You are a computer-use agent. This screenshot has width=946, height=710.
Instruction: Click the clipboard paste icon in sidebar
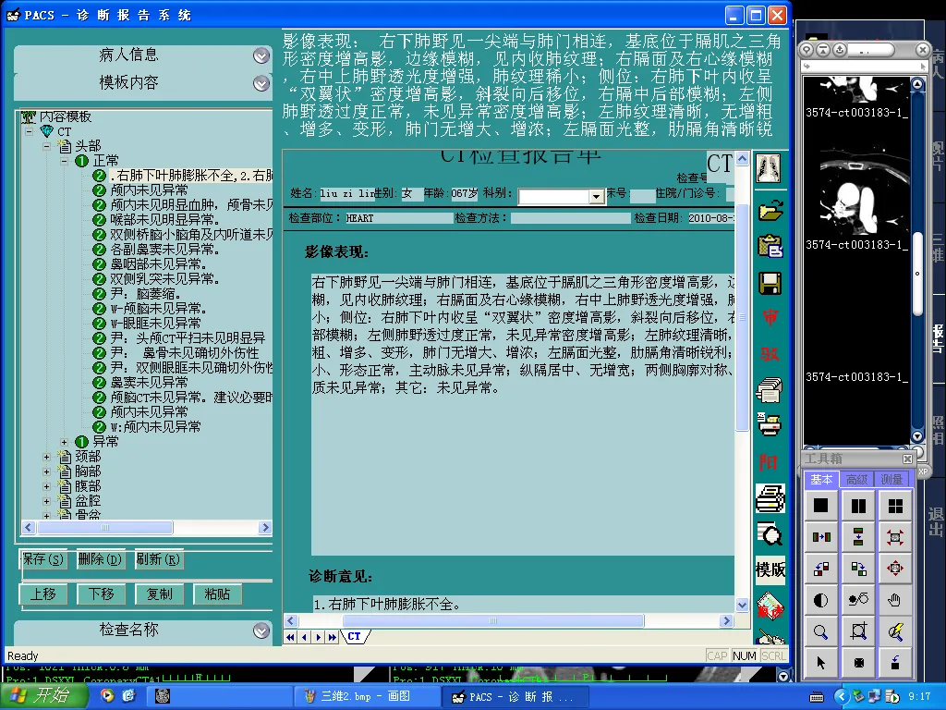click(x=770, y=246)
